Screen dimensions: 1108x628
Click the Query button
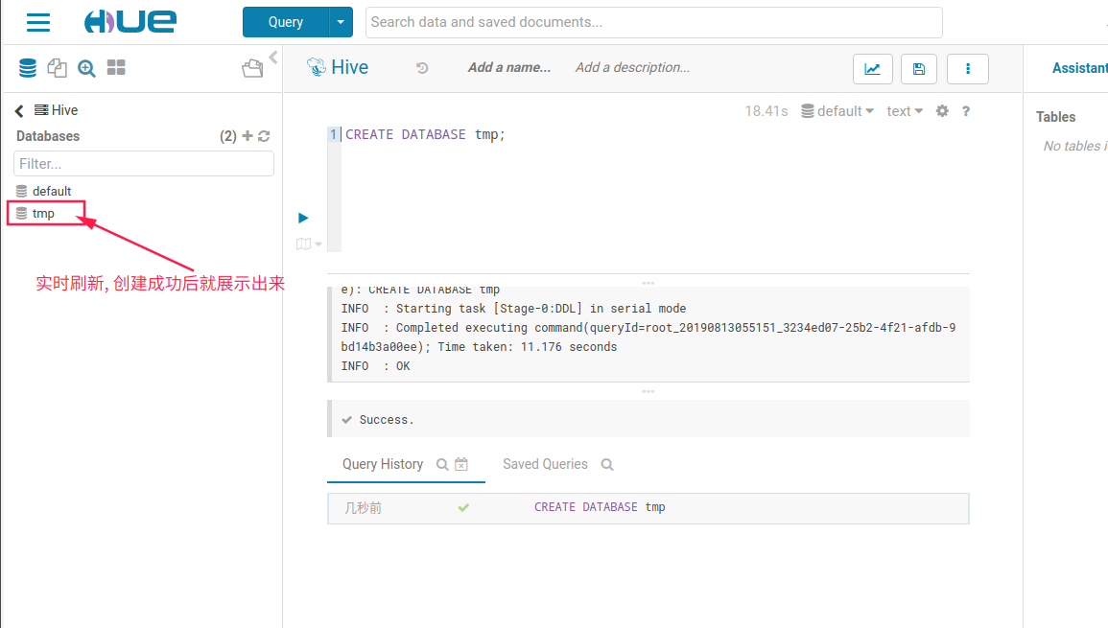(x=286, y=22)
